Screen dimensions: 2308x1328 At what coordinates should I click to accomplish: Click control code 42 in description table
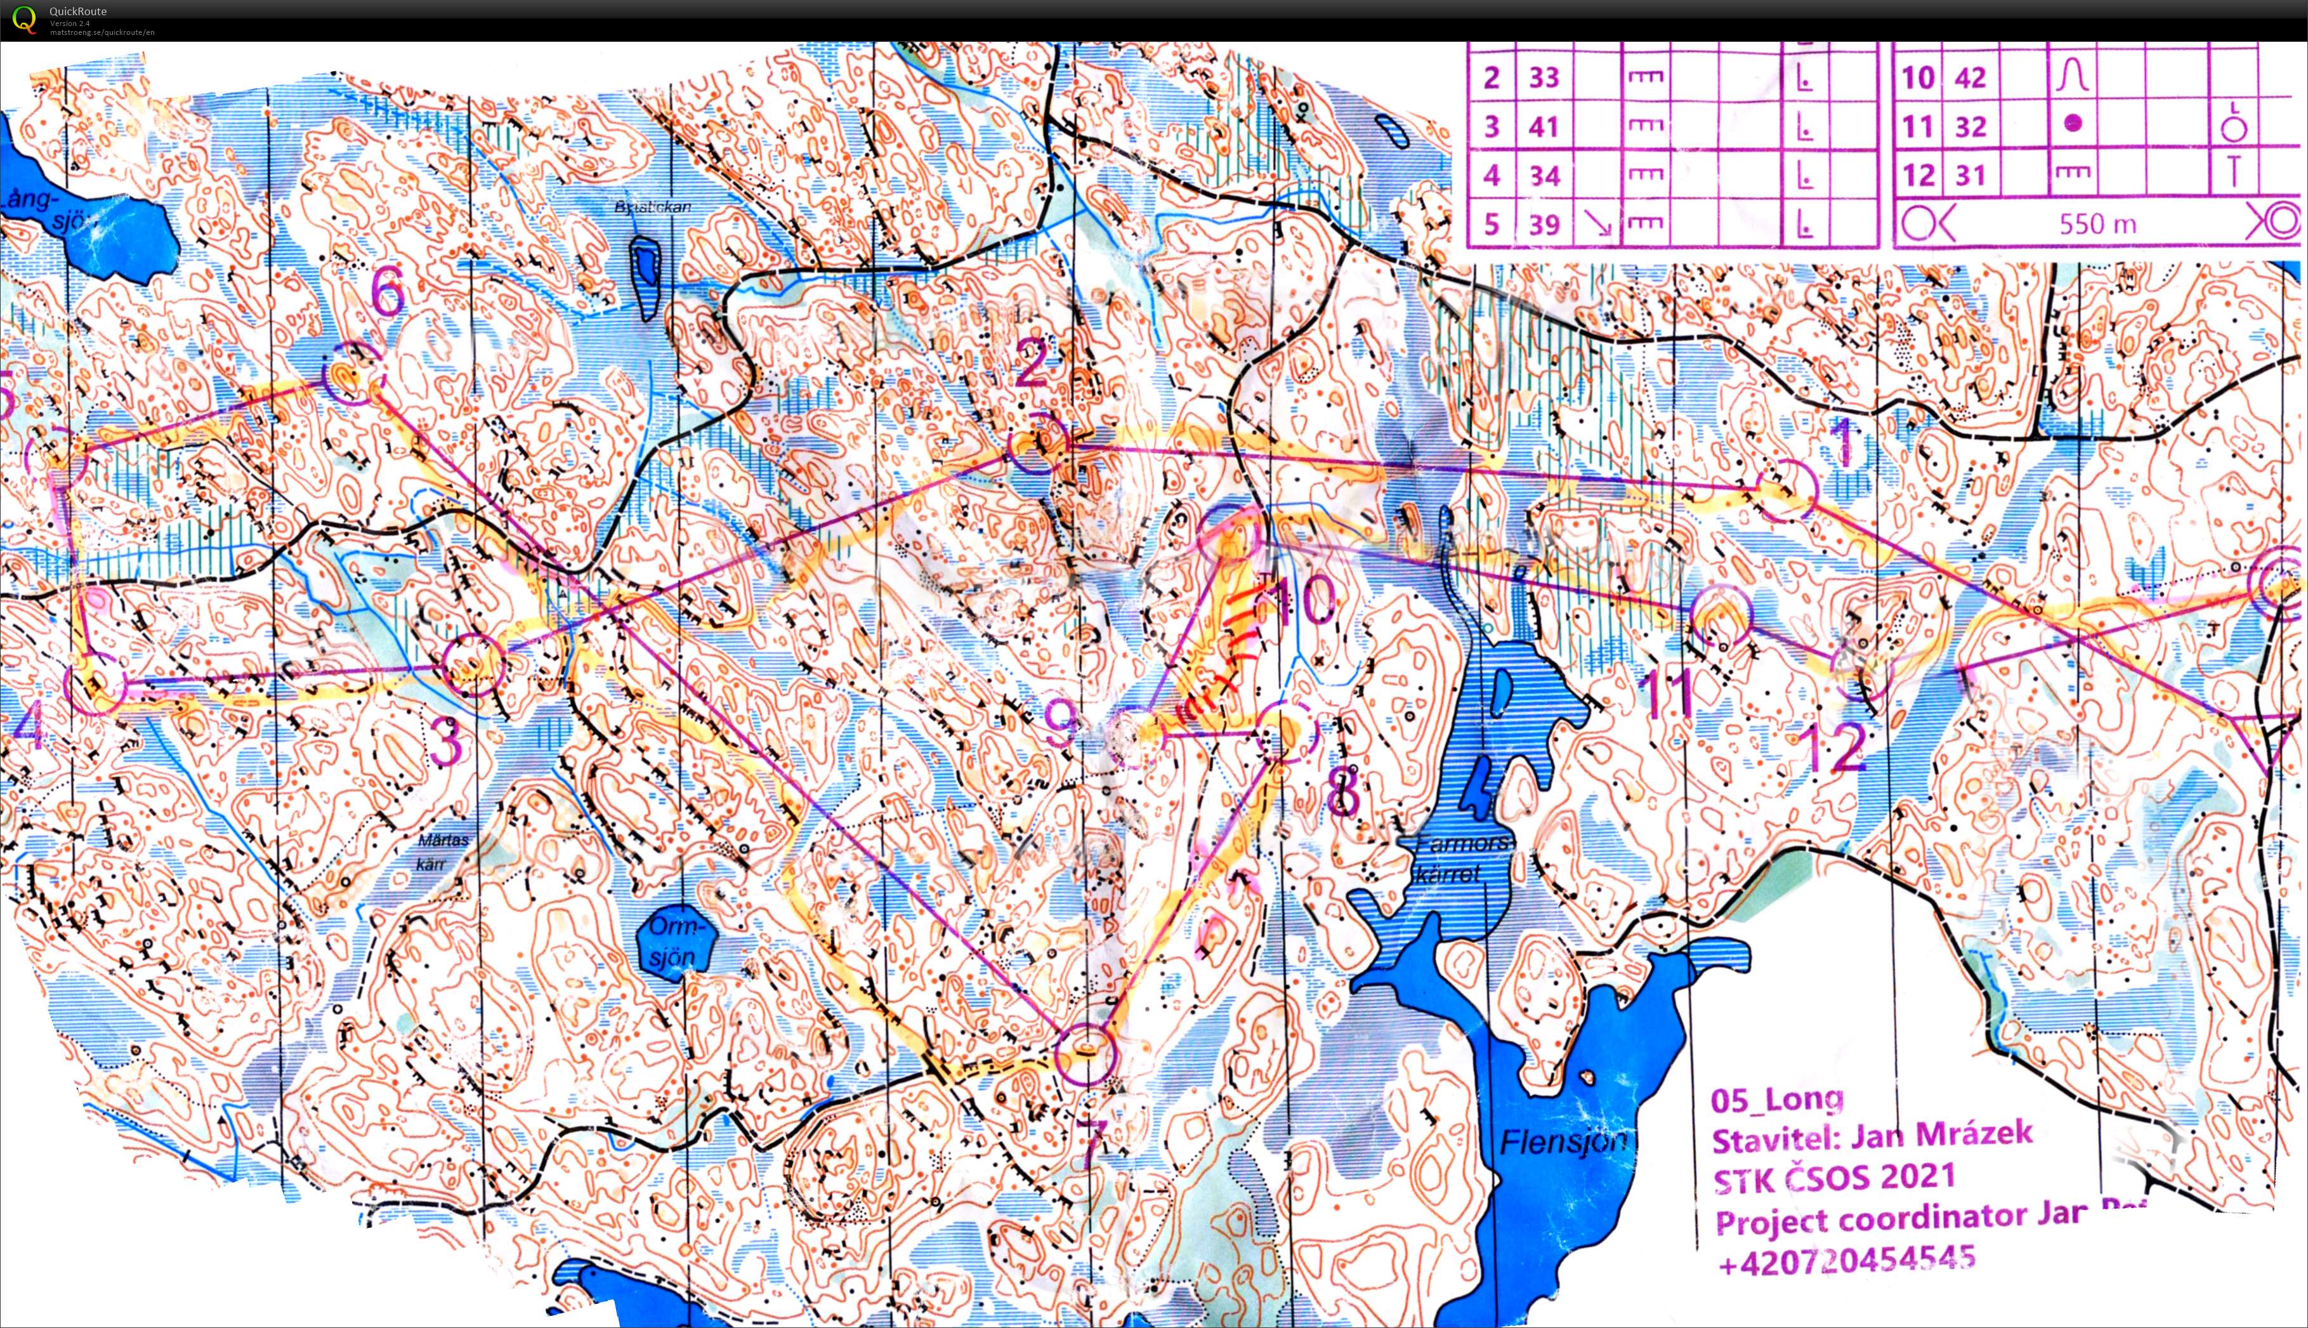coord(1970,77)
